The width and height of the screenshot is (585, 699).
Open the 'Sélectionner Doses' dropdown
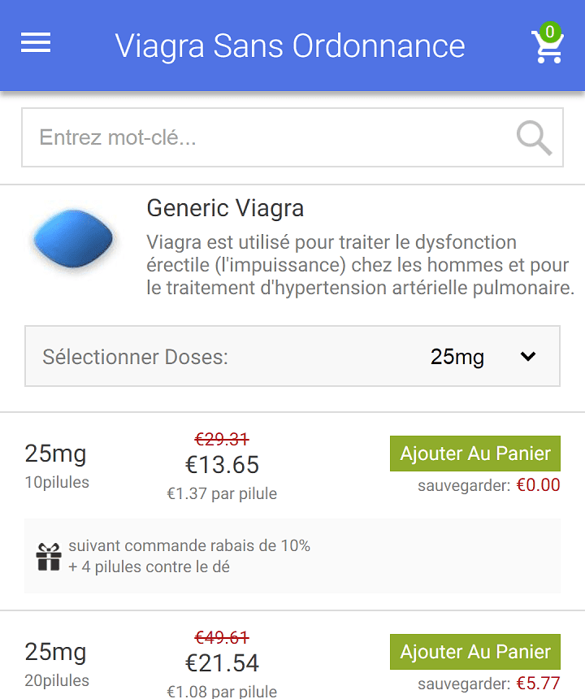[x=292, y=356]
